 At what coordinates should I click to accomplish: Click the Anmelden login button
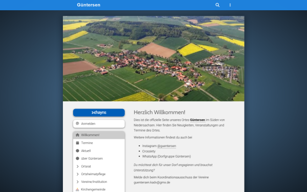[99, 123]
